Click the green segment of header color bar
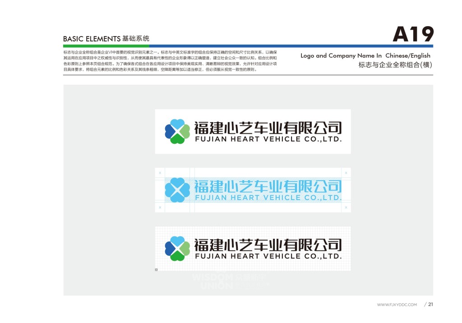 [x=106, y=46]
